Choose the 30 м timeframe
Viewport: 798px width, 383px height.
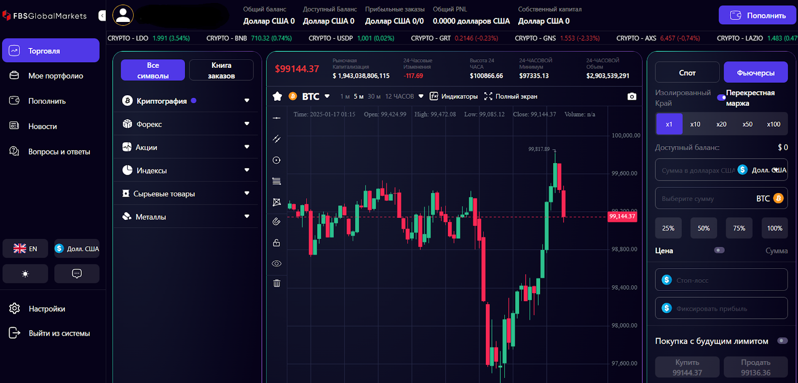tap(374, 96)
